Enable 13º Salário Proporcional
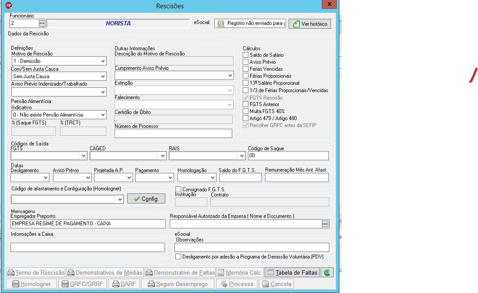478x293 pixels. 245,83
